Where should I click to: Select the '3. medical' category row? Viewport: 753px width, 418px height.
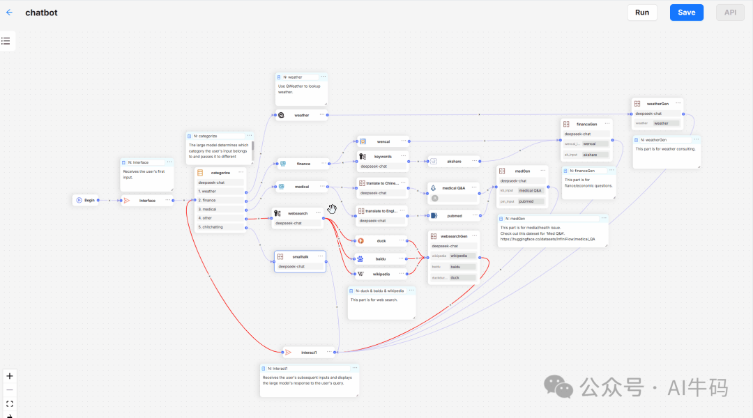221,209
